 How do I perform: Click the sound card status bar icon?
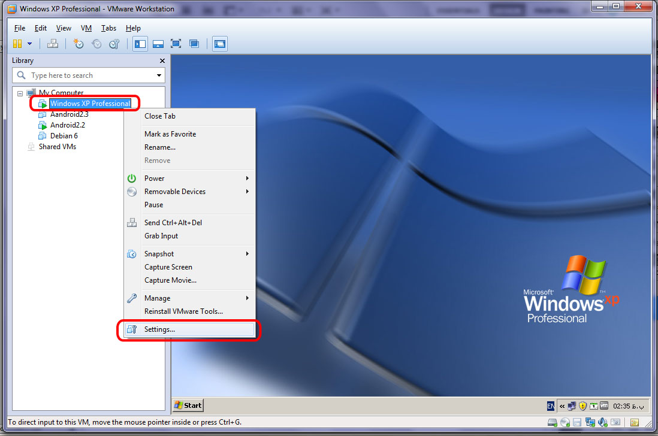pos(602,423)
